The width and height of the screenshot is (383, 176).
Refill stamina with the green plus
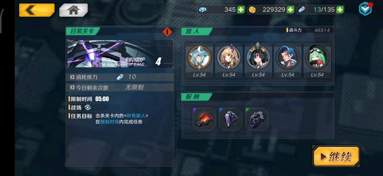coord(340,10)
